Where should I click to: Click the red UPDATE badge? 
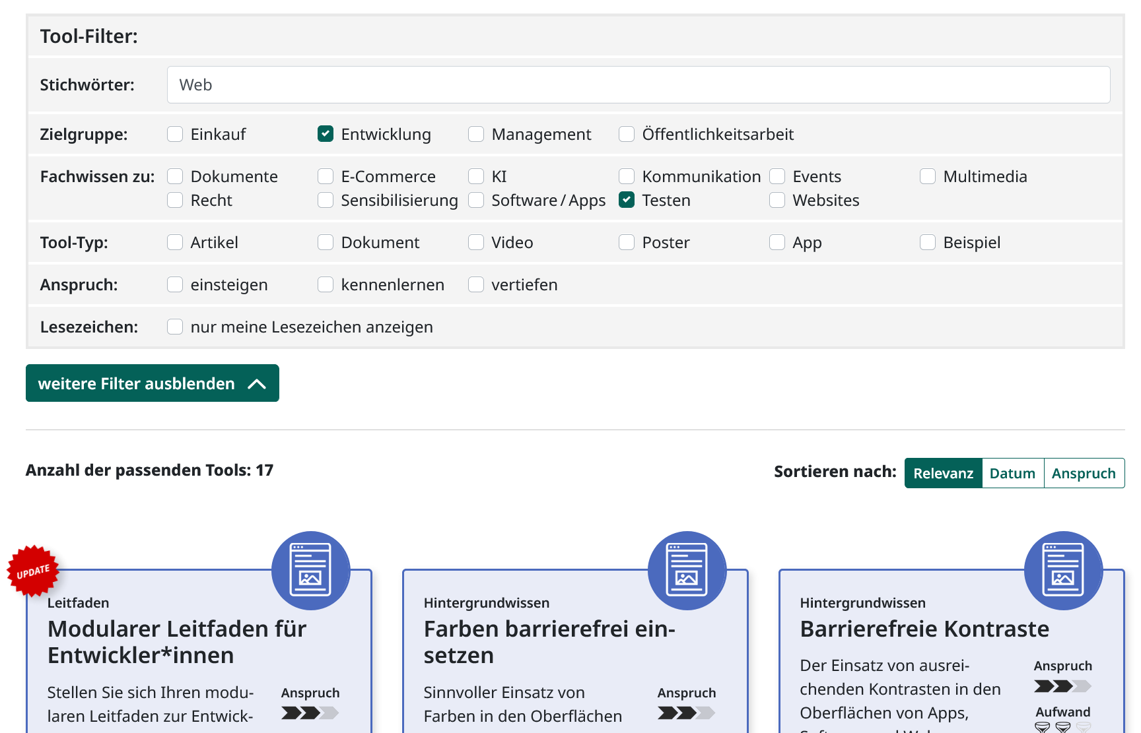tap(33, 571)
